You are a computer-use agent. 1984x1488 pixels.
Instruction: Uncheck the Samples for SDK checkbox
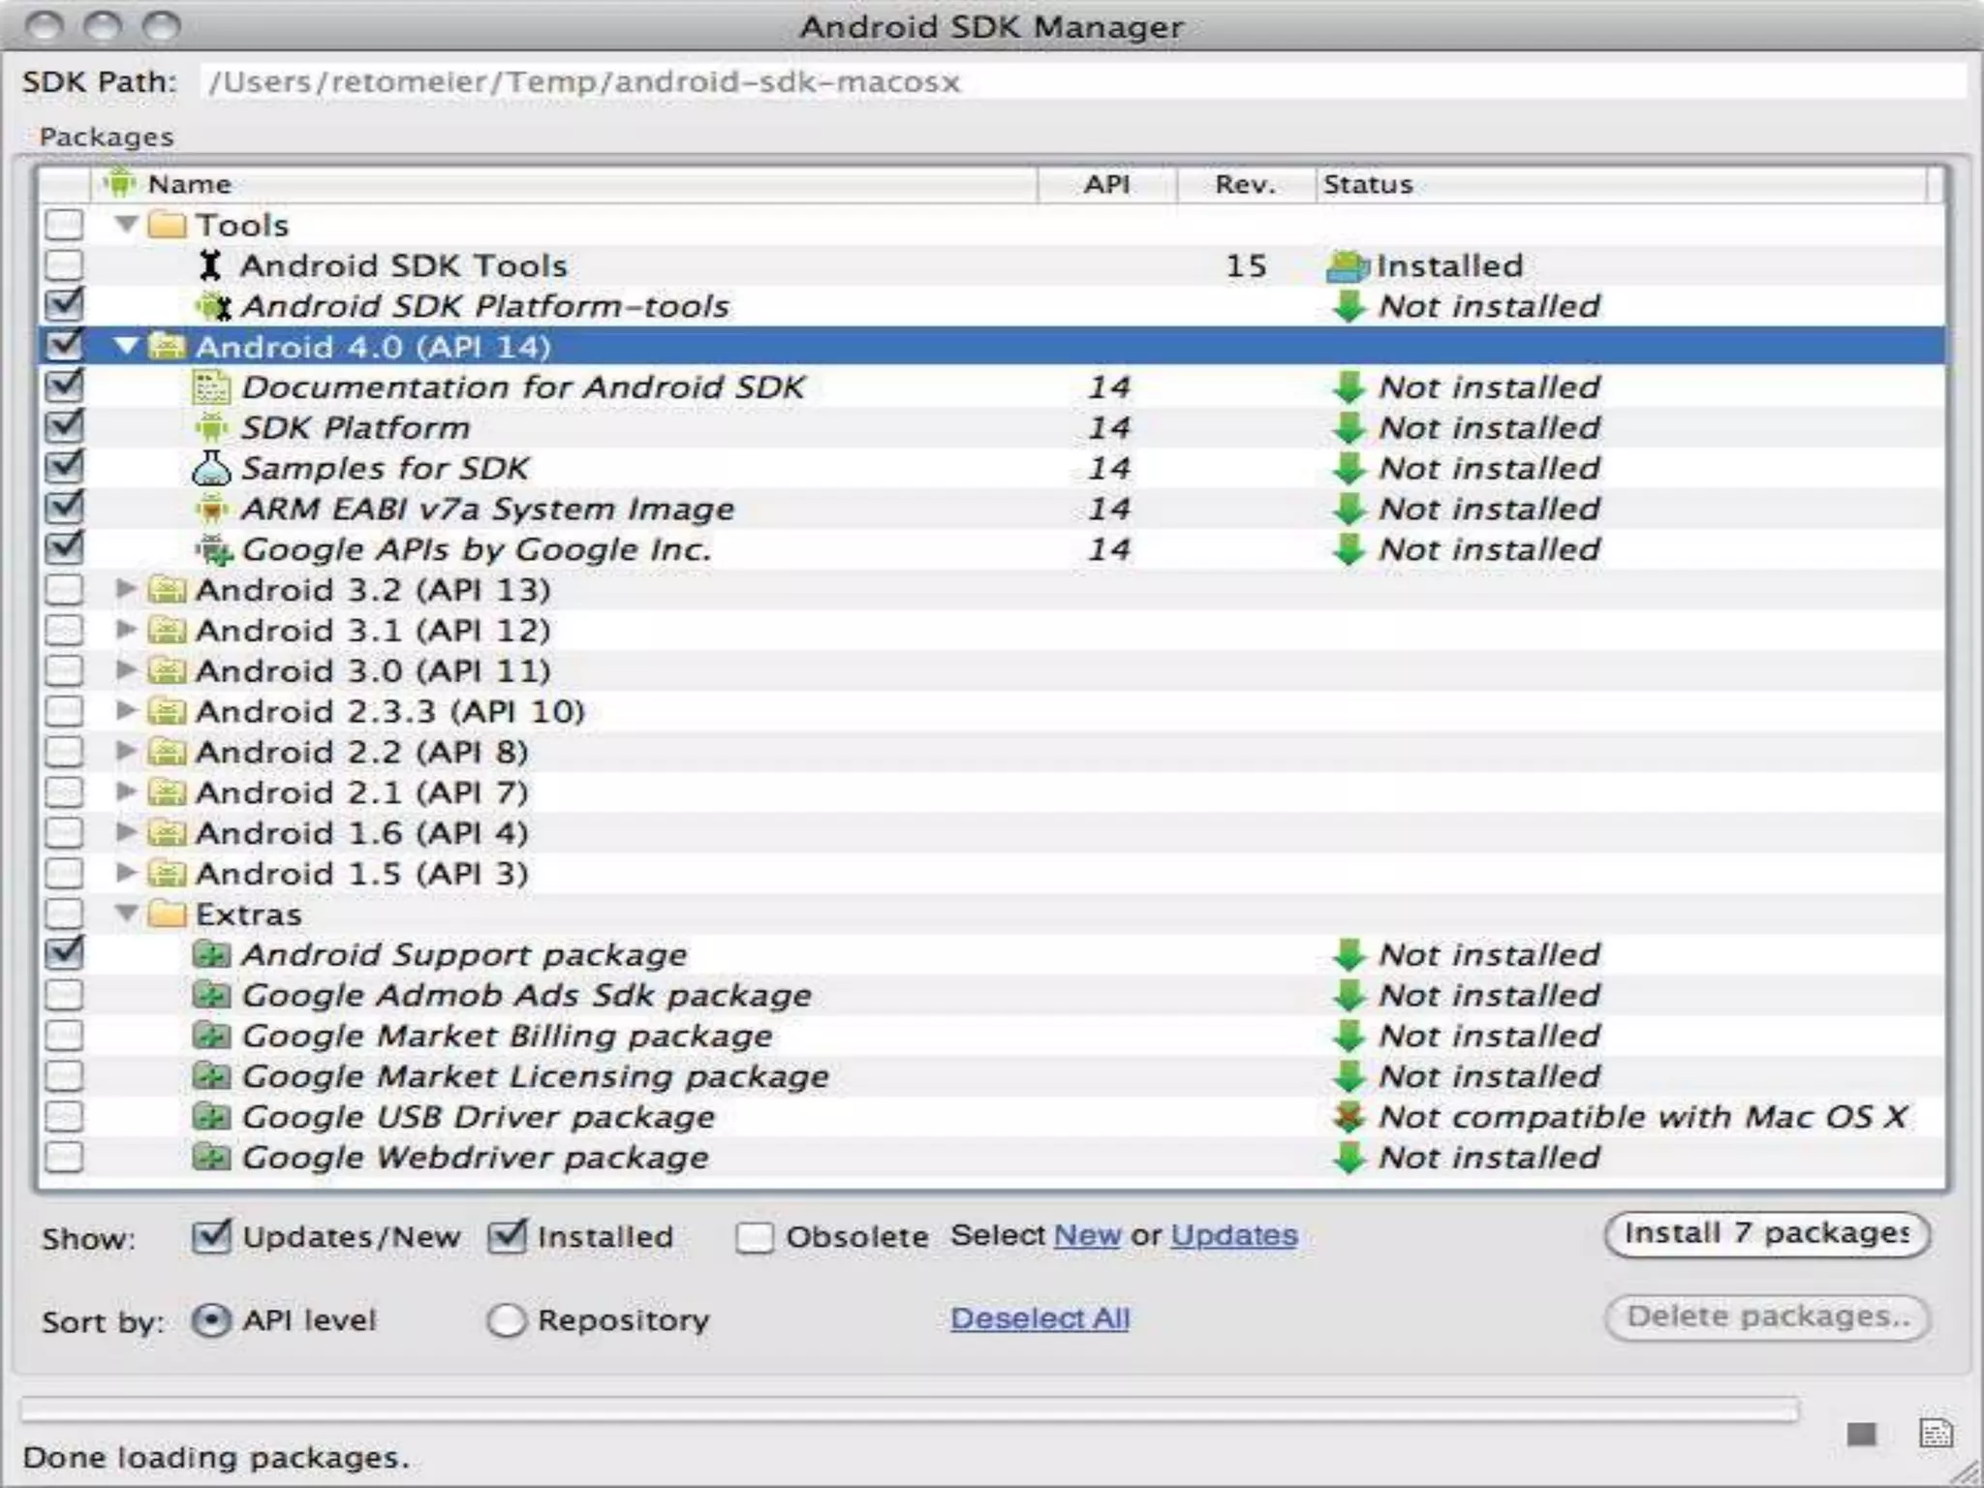pos(64,466)
